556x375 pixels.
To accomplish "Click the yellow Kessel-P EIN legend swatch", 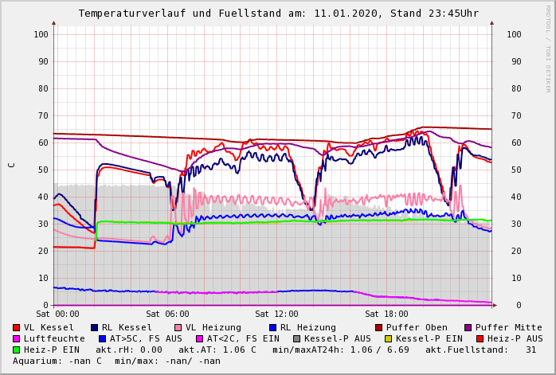I will (389, 338).
